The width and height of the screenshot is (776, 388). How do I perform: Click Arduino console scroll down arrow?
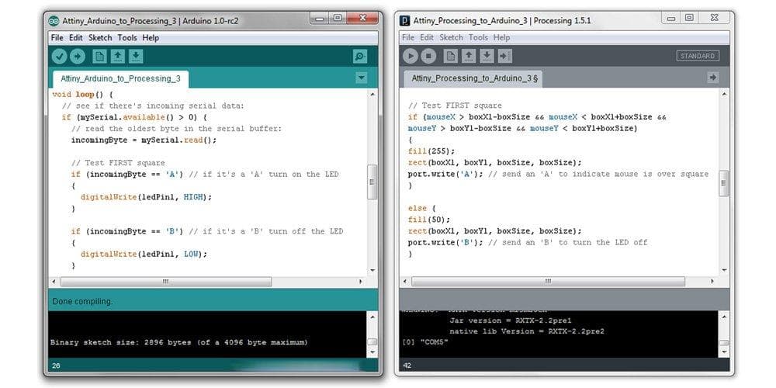tap(372, 352)
